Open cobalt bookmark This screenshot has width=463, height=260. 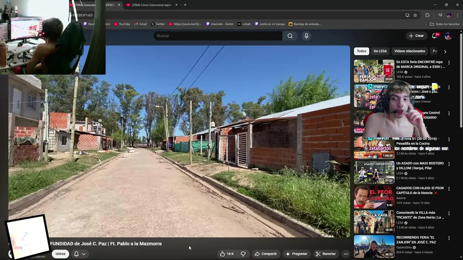point(244,24)
